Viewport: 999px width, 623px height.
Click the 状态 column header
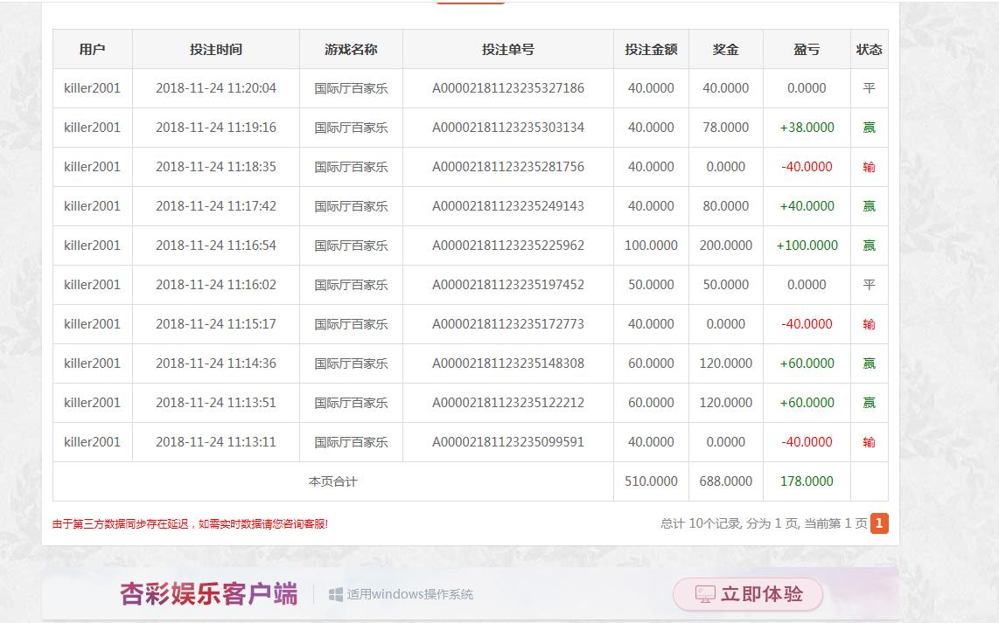[869, 50]
